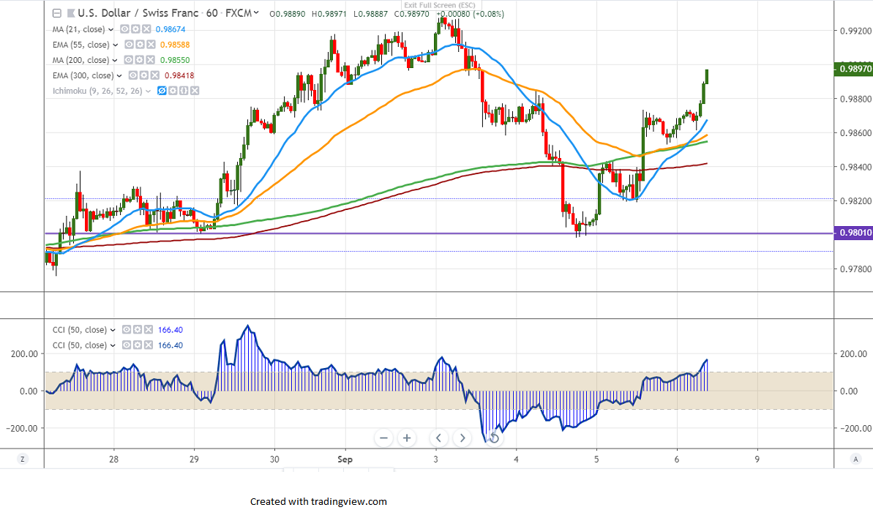The height and width of the screenshot is (510, 873).
Task: Click the date 9 on the time axis
Action: point(757,460)
